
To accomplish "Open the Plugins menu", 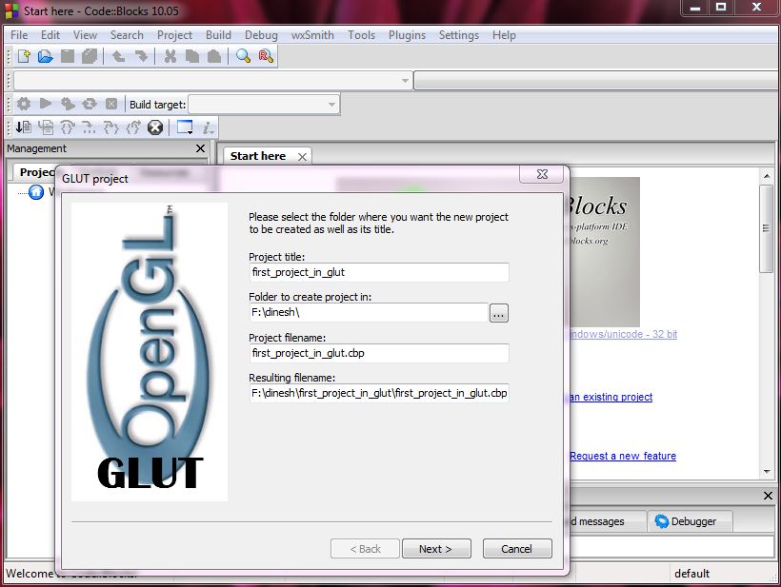I will 407,35.
